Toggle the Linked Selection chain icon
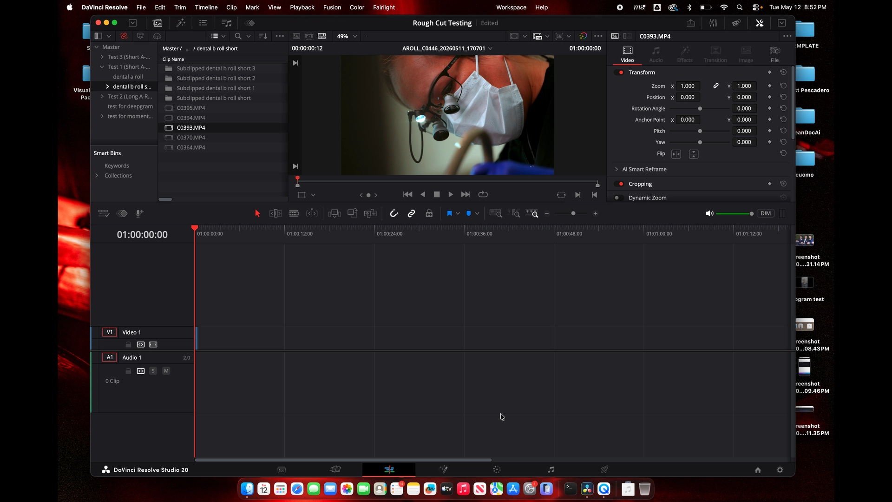The height and width of the screenshot is (502, 892). (x=411, y=213)
